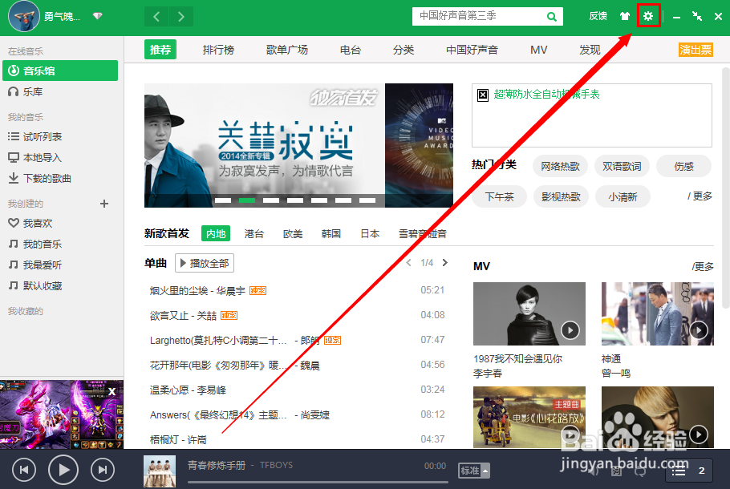The image size is (730, 489).
Task: Select the 推荐 tab
Action: point(160,50)
